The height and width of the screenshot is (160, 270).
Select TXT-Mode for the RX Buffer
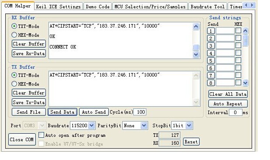[x=25, y=26]
